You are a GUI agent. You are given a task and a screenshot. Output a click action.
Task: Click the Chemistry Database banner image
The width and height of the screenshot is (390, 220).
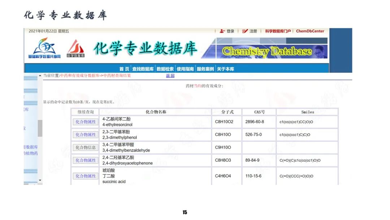click(272, 48)
